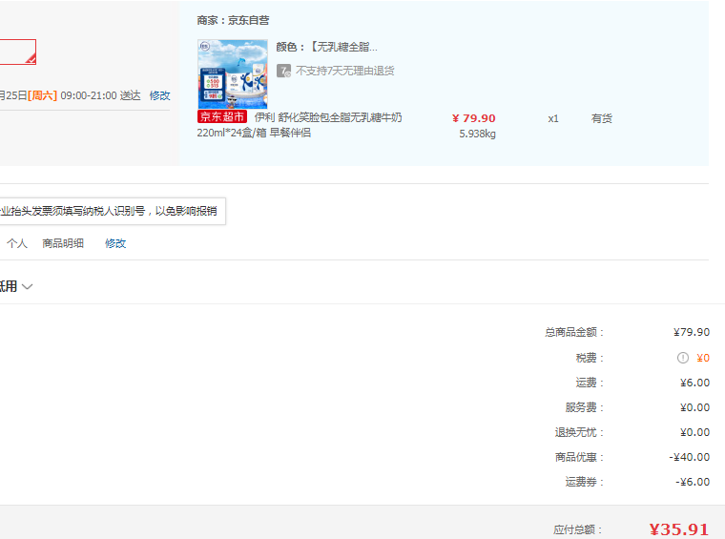The image size is (725, 539).
Task: Open the Yili milk product thumbnail
Action: (233, 74)
